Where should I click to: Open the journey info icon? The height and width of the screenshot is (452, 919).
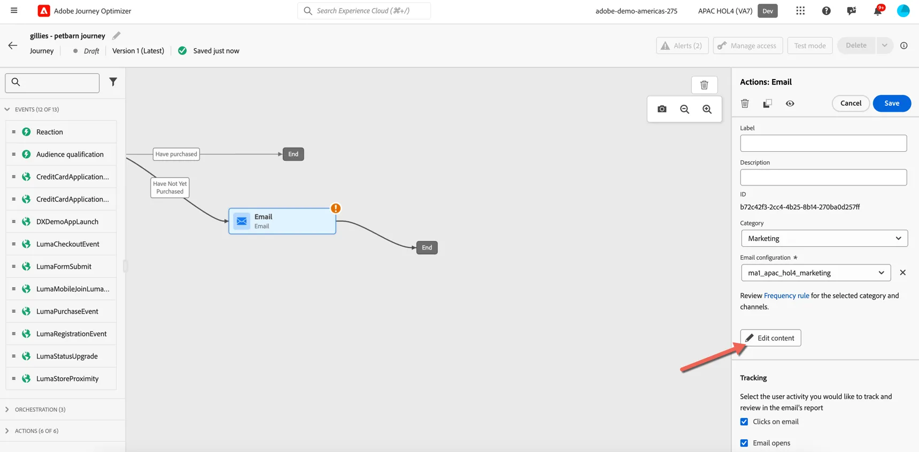904,45
